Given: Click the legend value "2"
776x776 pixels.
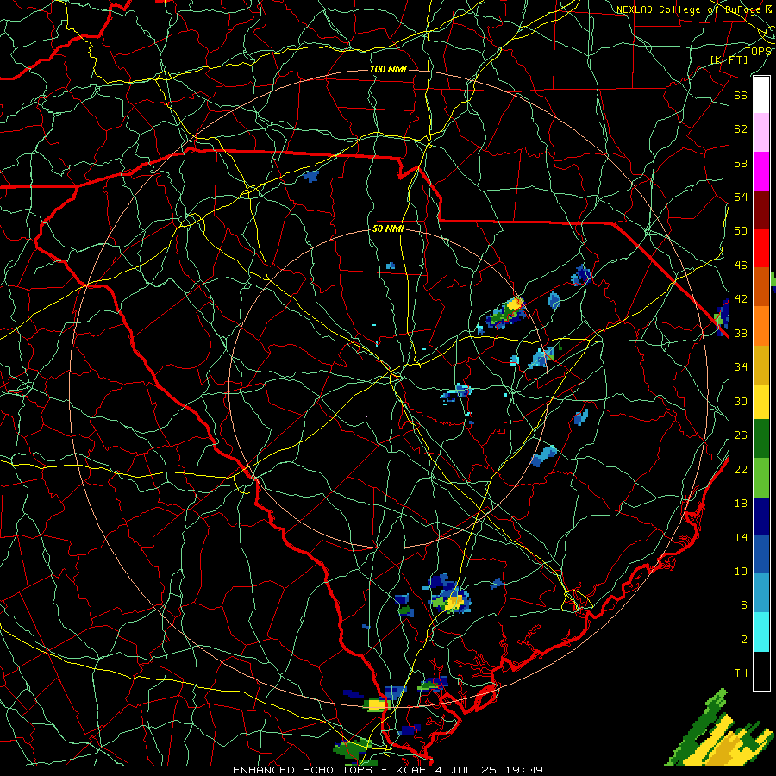Looking at the screenshot, I should pyautogui.click(x=744, y=639).
